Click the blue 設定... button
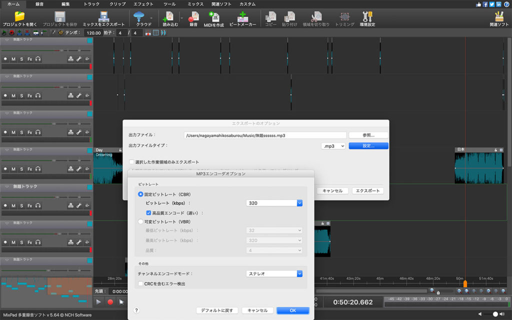 pos(368,146)
